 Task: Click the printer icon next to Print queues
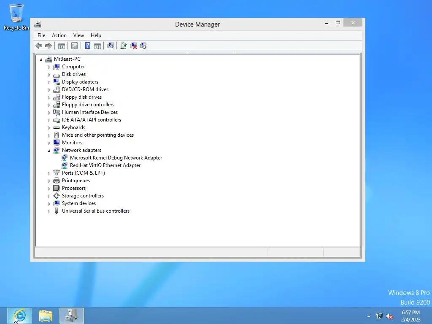(x=57, y=181)
